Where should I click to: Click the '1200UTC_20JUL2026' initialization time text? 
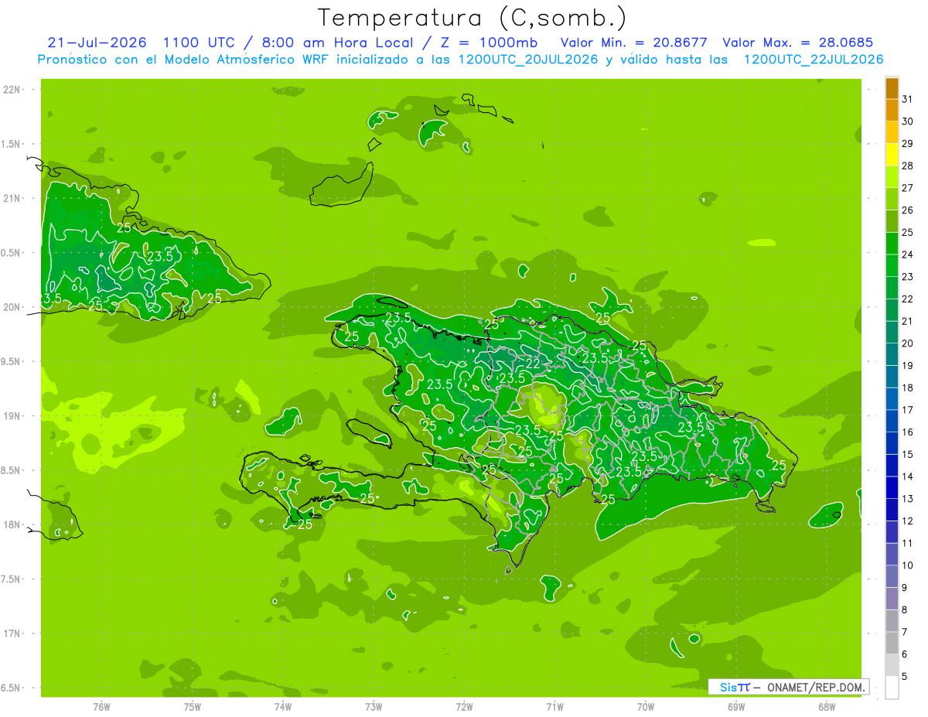[528, 60]
